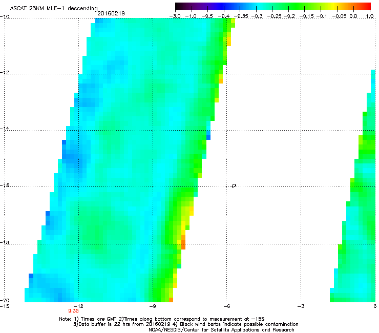Click the note line '3)Data buffer is 22 hrs'
The image size is (379, 333).
[185, 324]
